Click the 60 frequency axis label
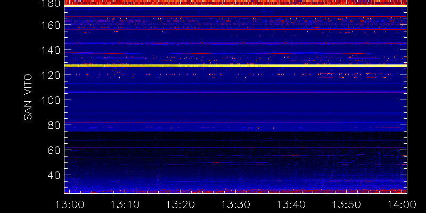Screen dimensions: 426x213 click(x=54, y=150)
